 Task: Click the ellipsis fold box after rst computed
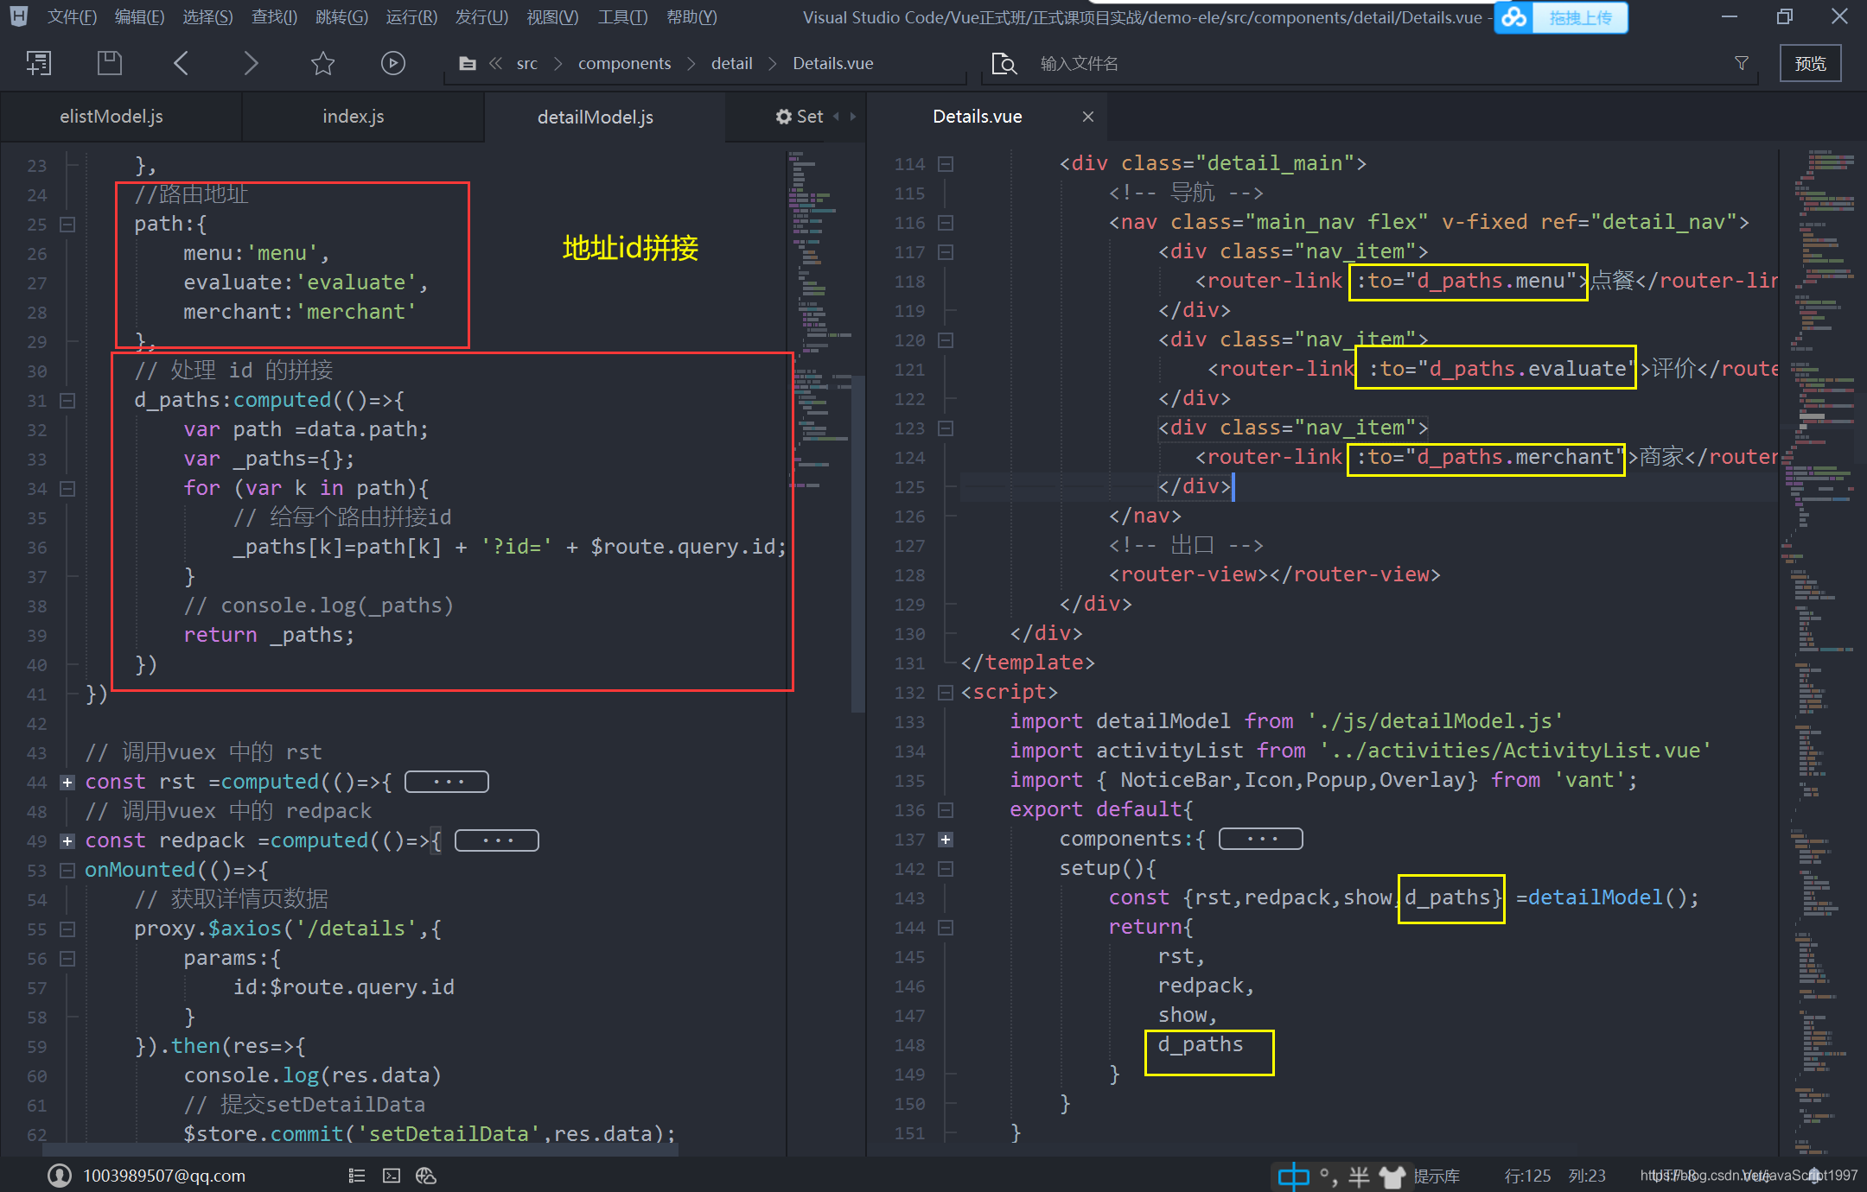coord(447,782)
